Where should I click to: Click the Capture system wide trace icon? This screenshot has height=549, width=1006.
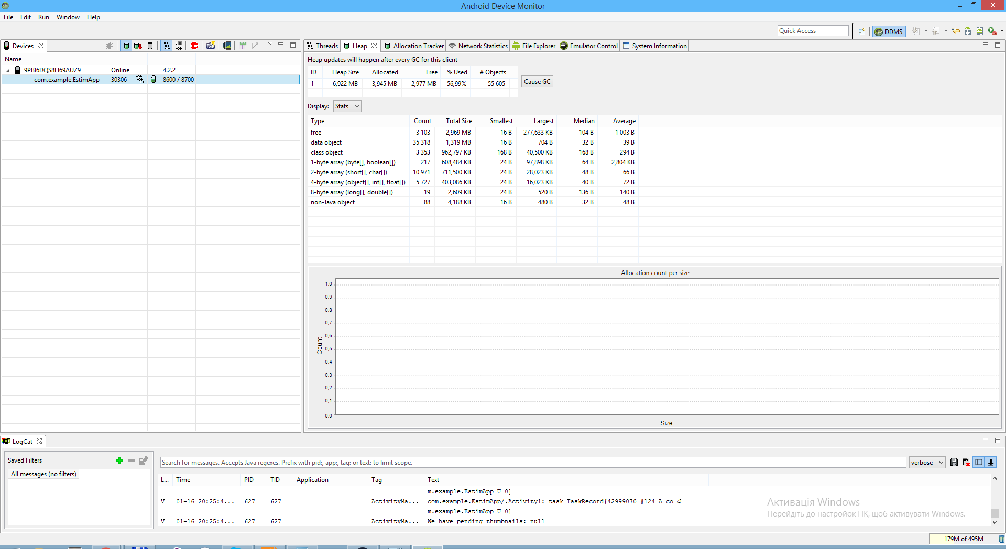(243, 46)
